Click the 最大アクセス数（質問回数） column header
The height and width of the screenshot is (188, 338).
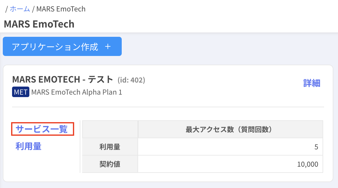pos(230,130)
